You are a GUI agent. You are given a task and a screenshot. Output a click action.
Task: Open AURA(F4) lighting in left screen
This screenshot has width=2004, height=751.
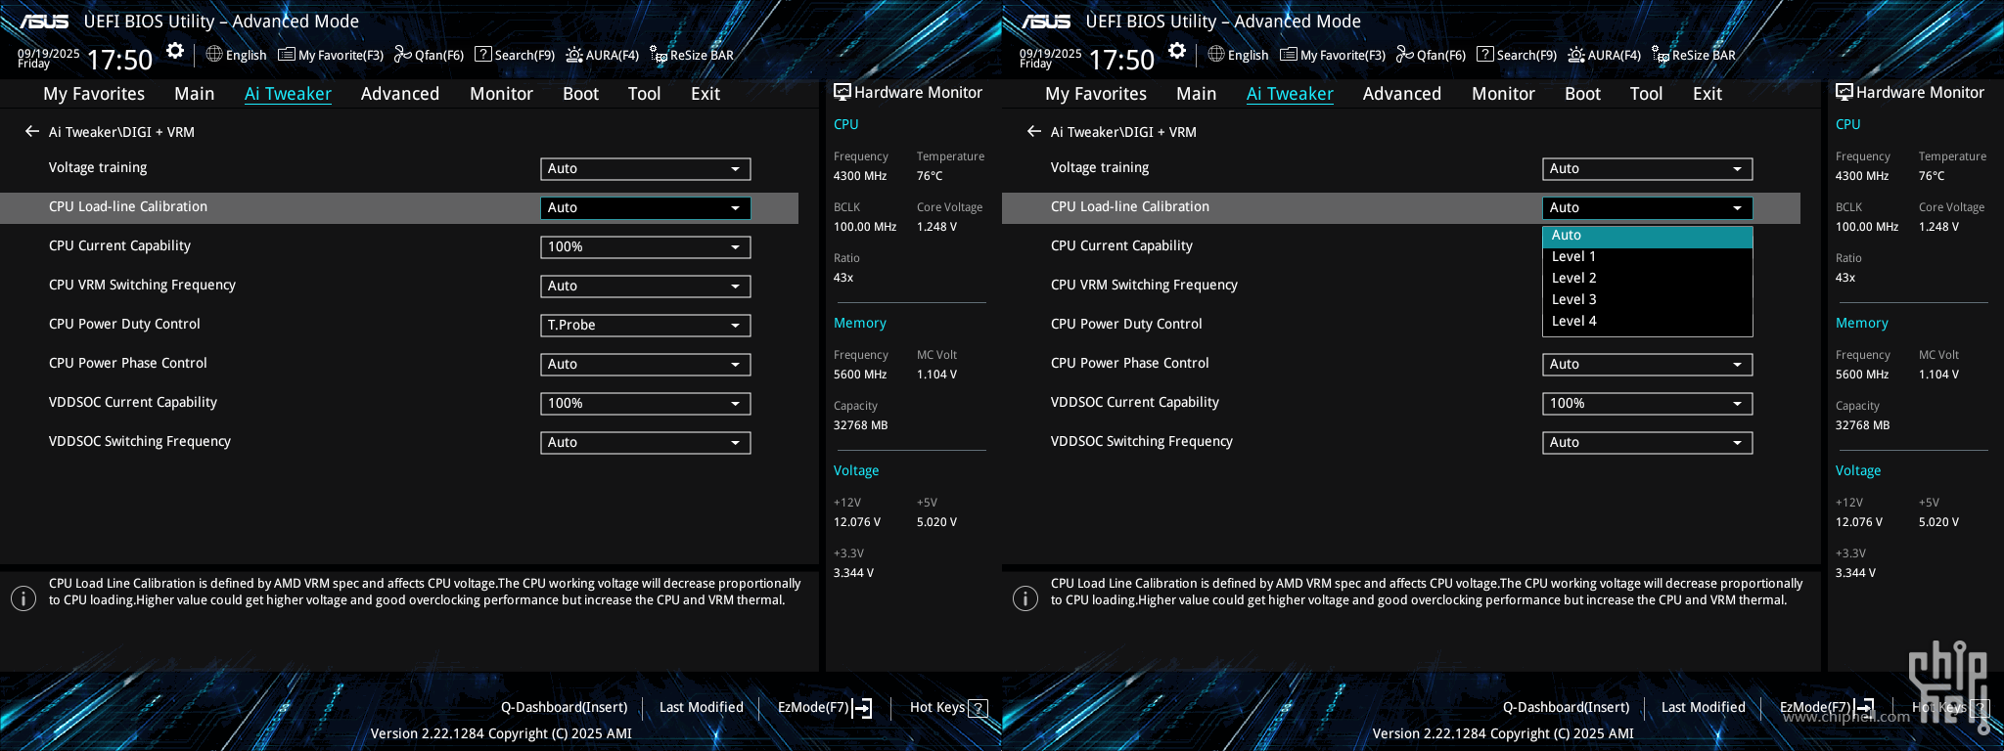[x=602, y=55]
